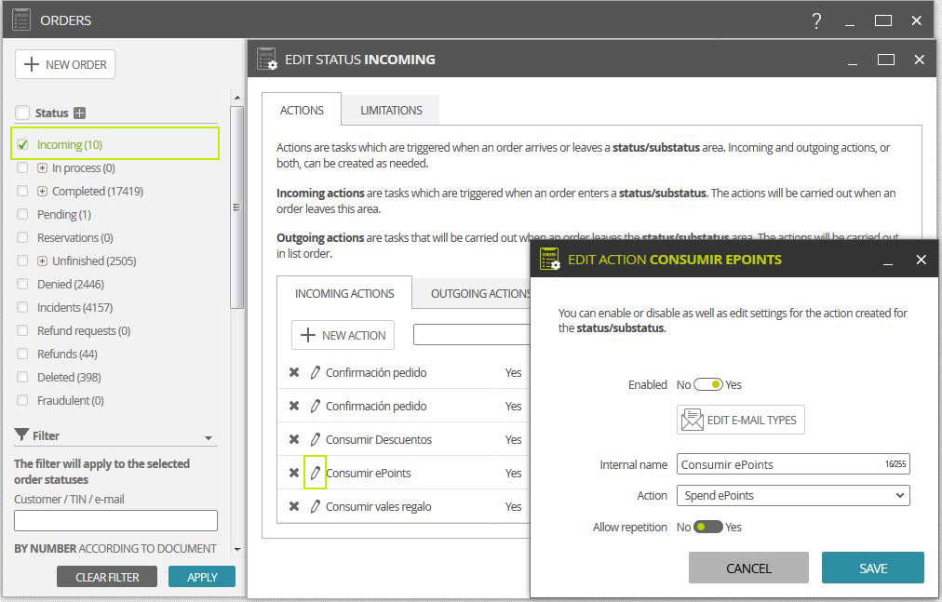Expand the In process status tree

tap(42, 168)
